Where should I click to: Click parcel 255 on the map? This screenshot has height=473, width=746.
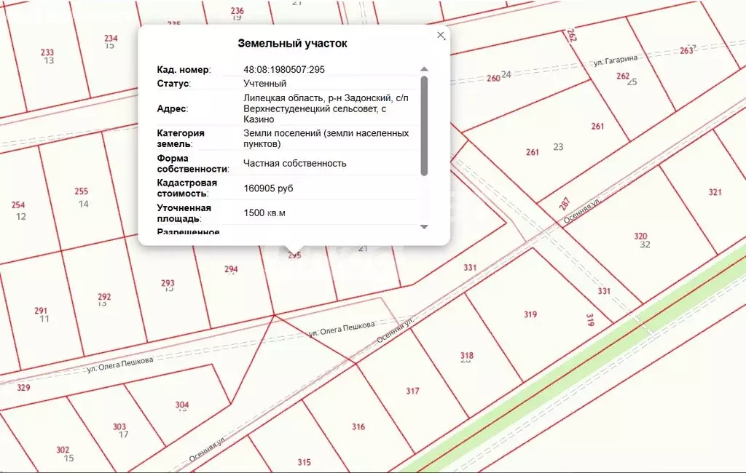(x=81, y=192)
